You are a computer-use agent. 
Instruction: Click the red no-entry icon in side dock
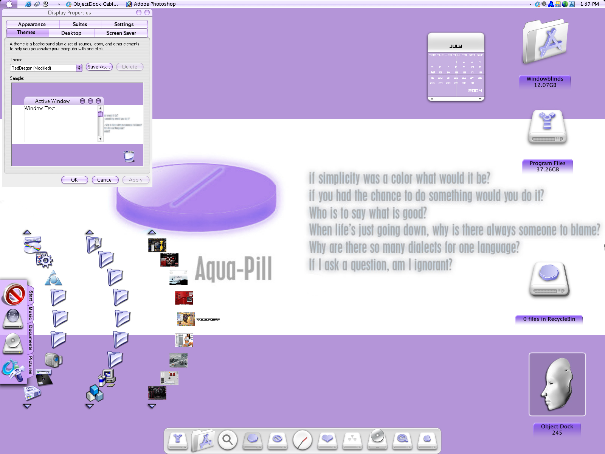[14, 294]
